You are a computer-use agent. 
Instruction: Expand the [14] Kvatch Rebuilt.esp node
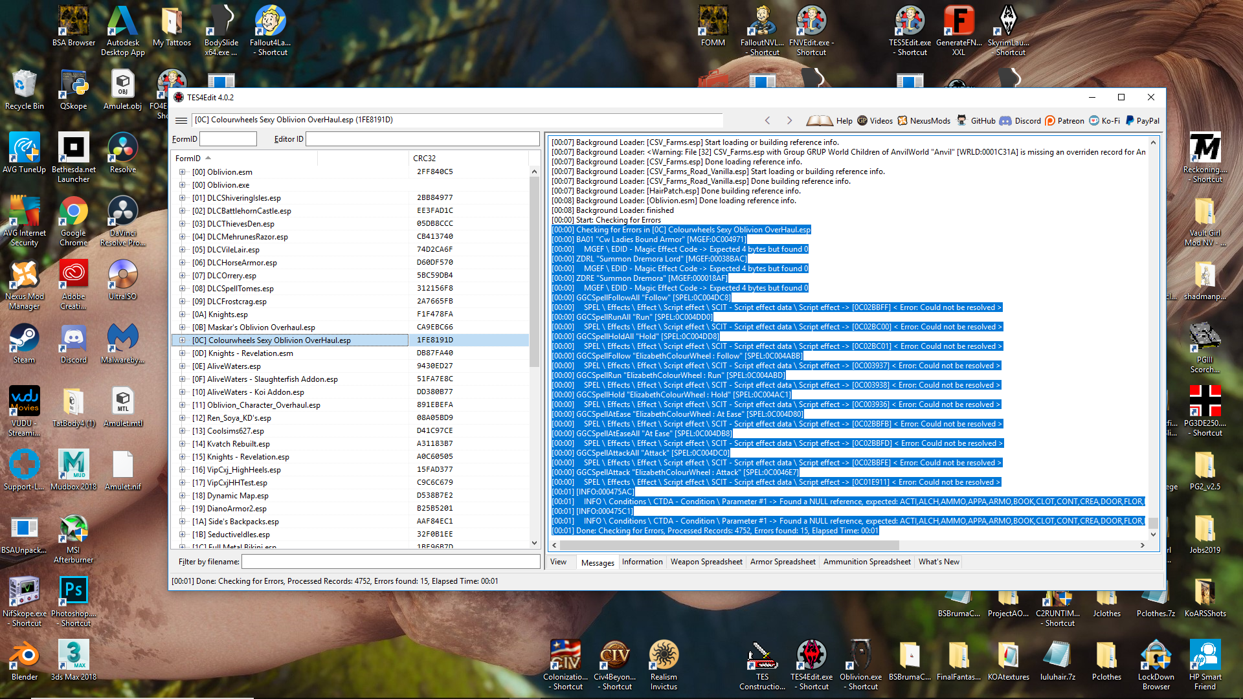tap(182, 444)
